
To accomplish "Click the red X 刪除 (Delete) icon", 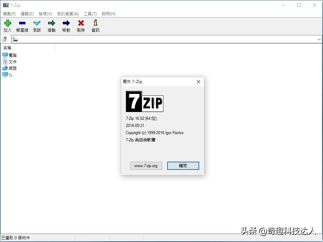I will point(81,23).
